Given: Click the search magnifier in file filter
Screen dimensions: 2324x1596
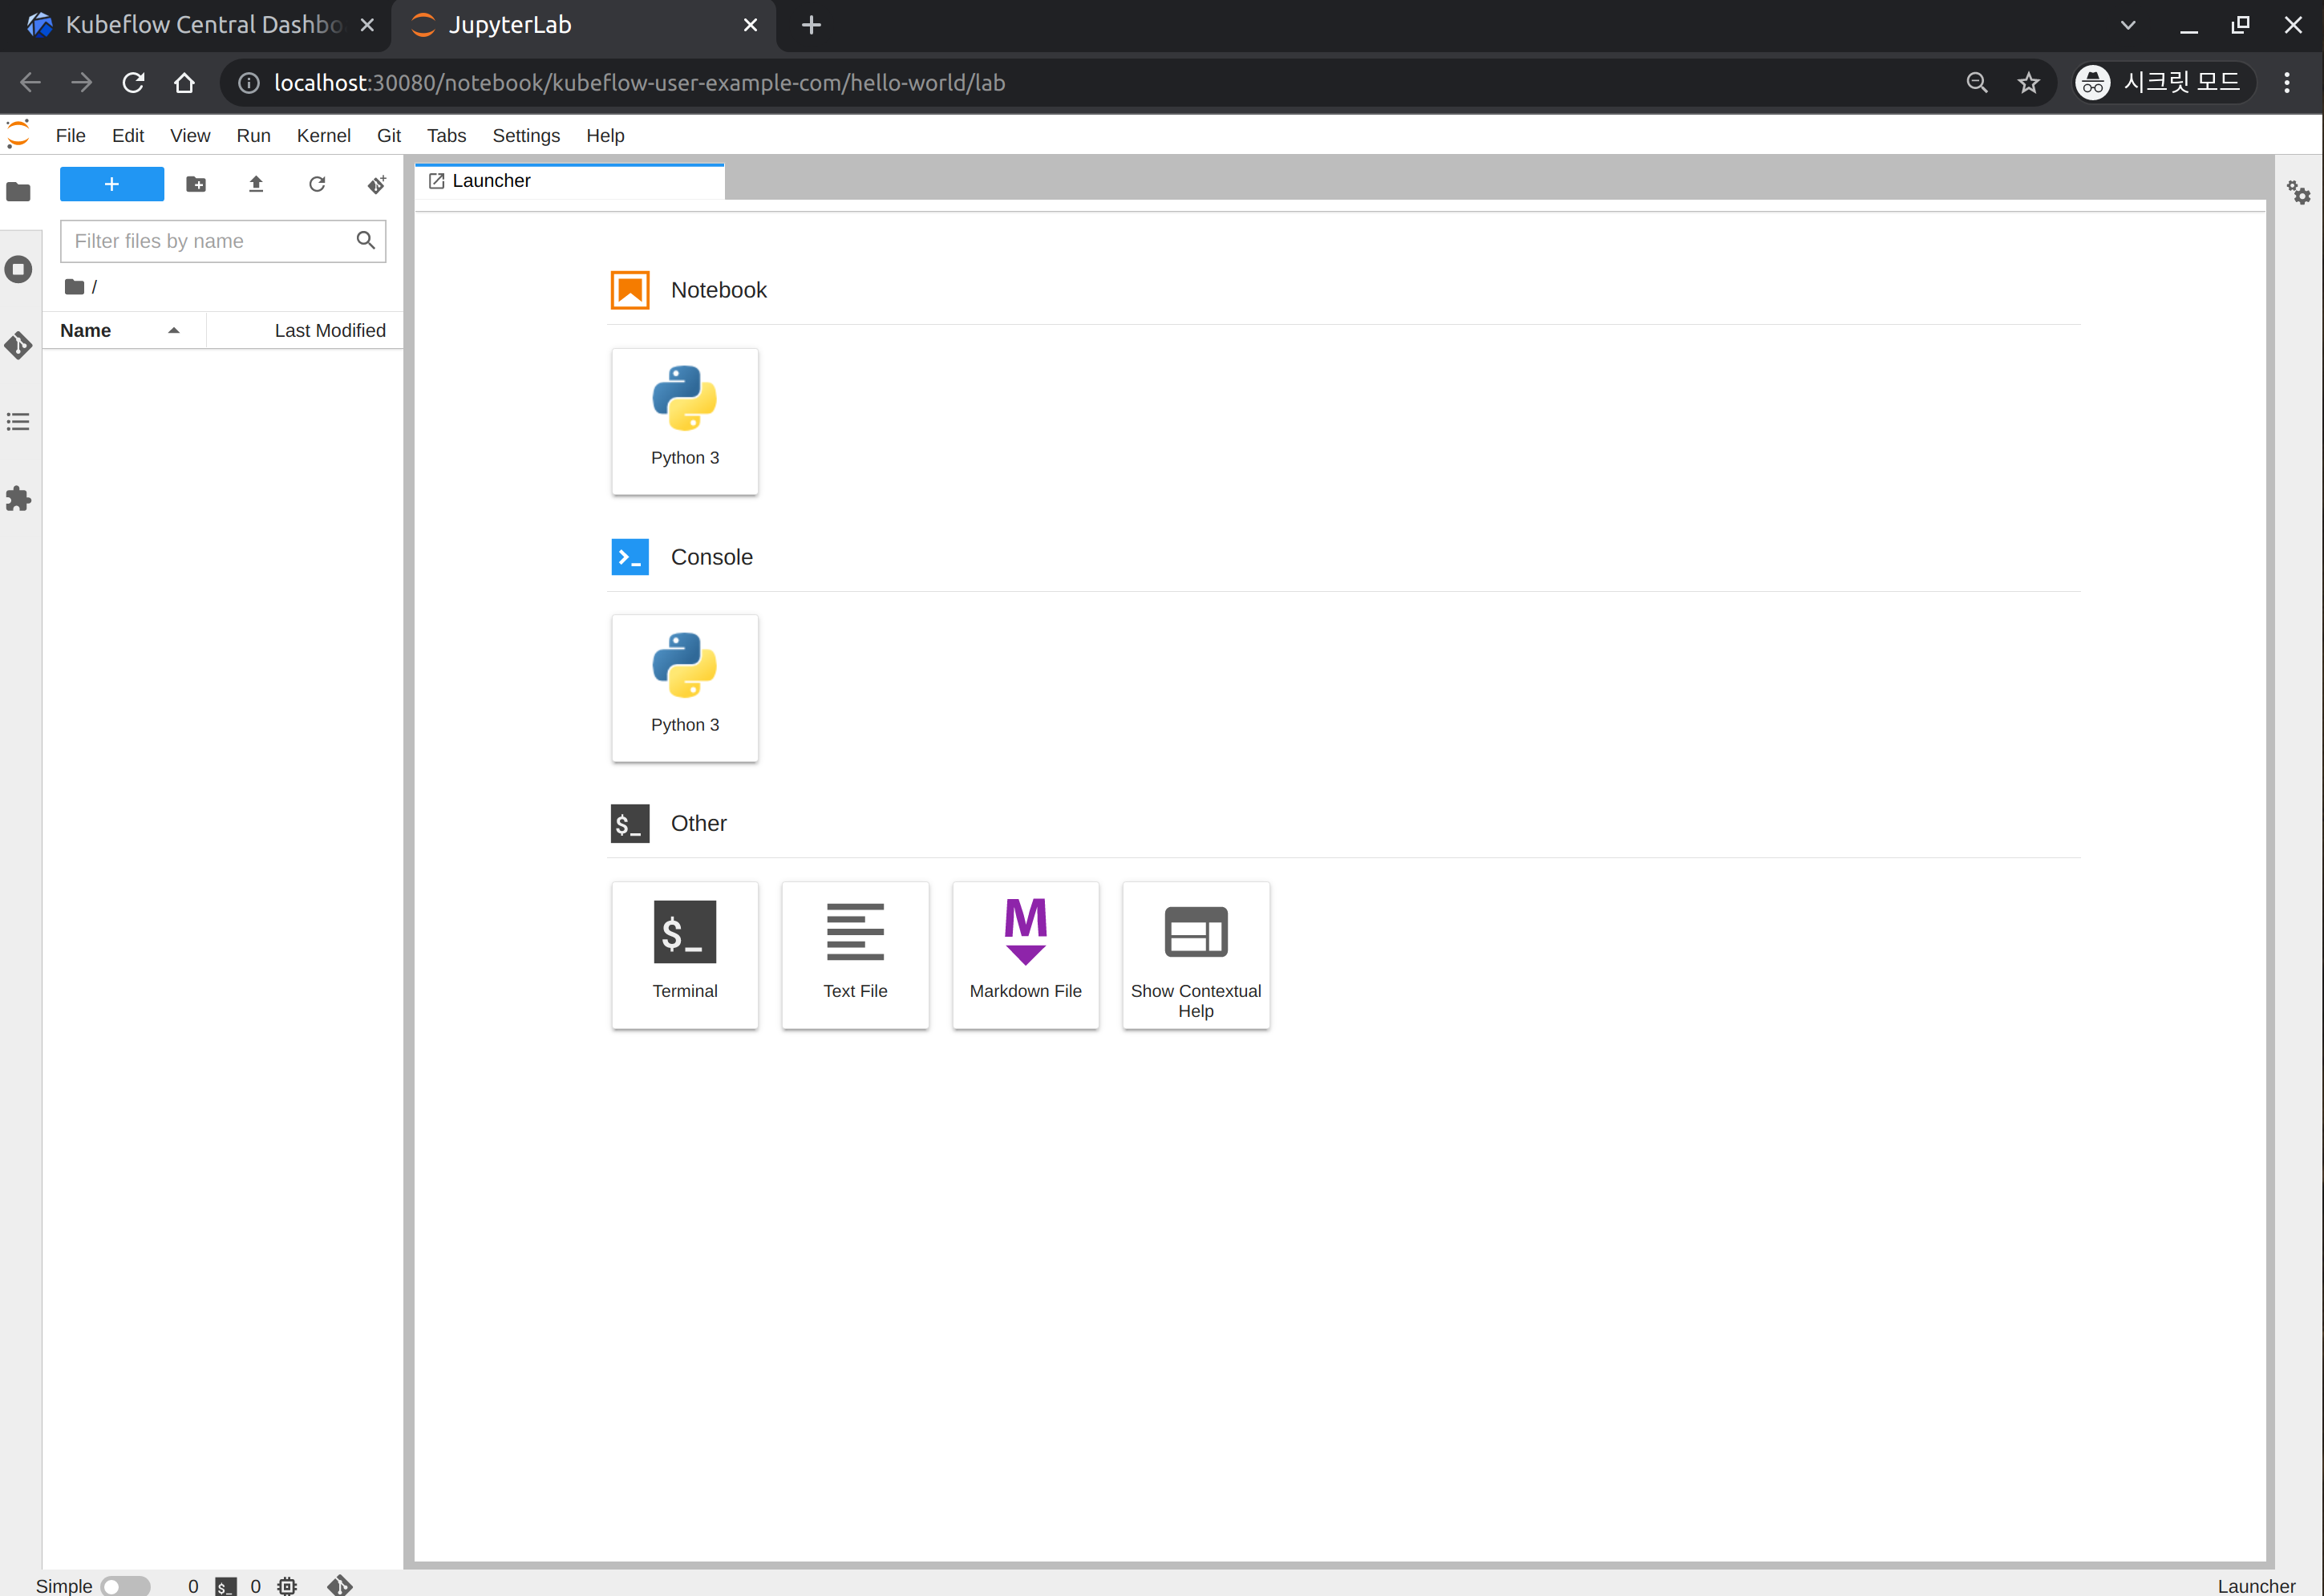Looking at the screenshot, I should click(x=366, y=240).
